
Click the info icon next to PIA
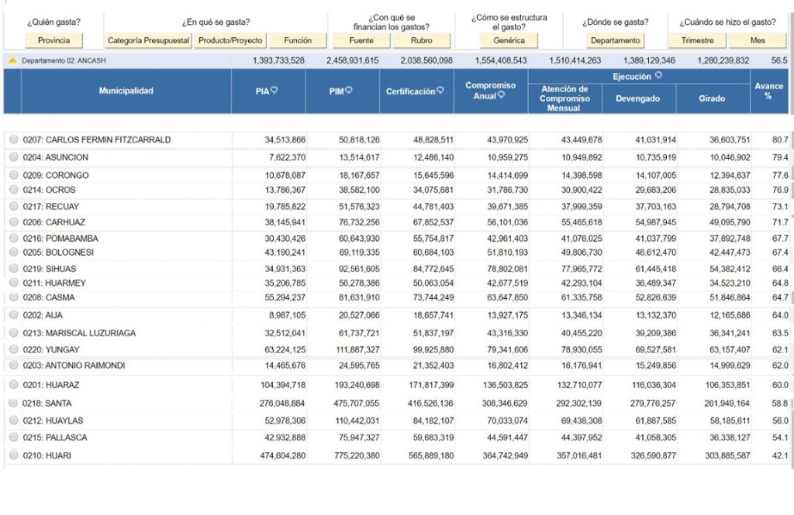[274, 91]
